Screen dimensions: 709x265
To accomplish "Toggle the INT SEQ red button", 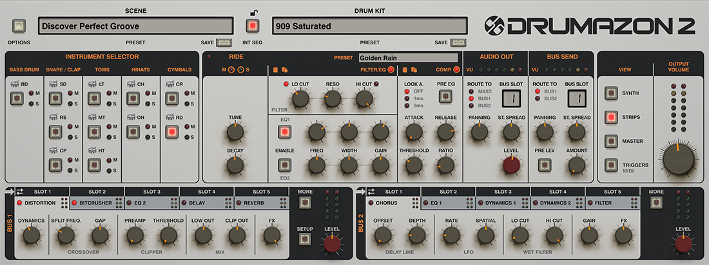I will tap(253, 26).
